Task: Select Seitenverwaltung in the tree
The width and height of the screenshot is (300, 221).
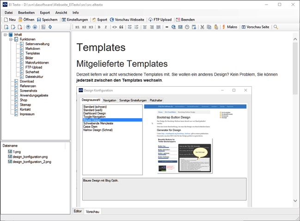Action: click(x=37, y=44)
